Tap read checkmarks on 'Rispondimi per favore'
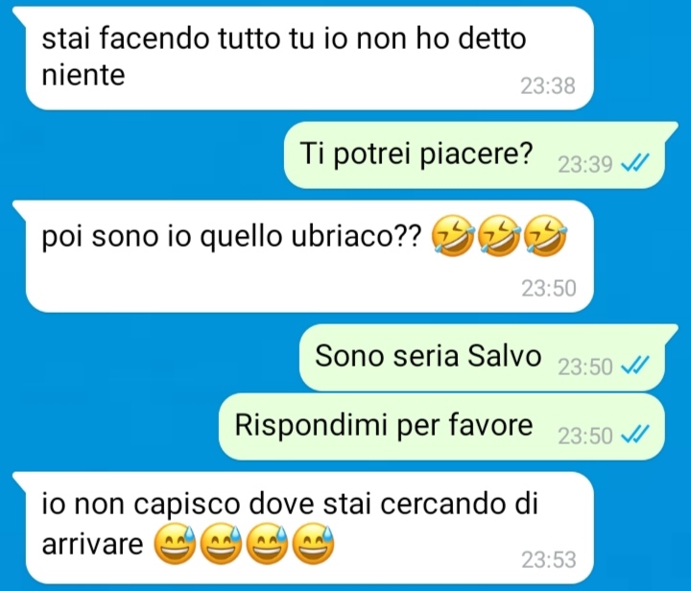Image resolution: width=691 pixels, height=591 pixels. point(634,435)
